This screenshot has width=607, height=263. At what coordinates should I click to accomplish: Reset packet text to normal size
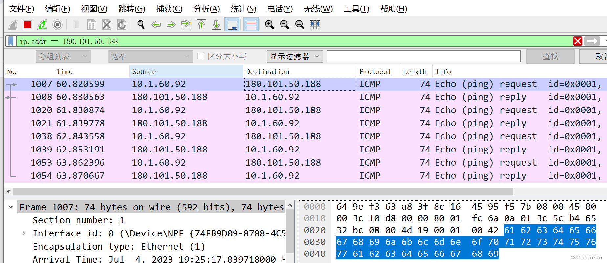pos(300,25)
